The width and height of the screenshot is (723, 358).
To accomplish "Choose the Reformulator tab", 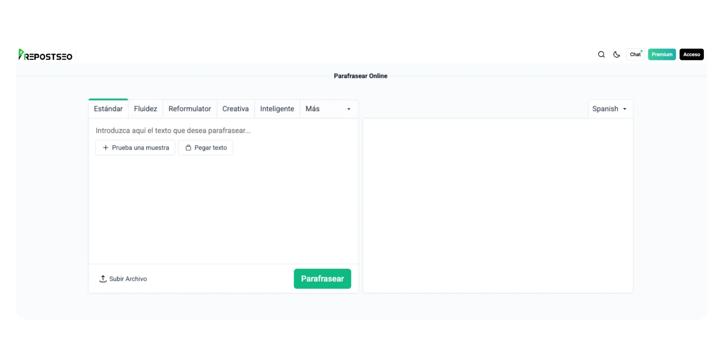I will point(189,109).
